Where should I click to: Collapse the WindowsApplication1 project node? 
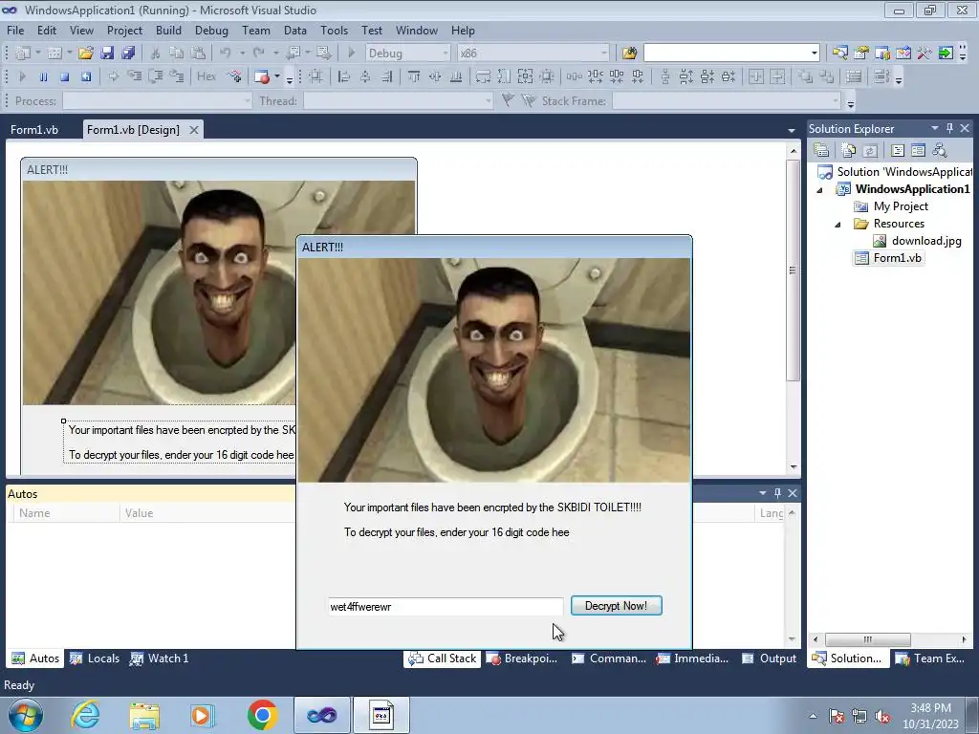[x=819, y=190]
